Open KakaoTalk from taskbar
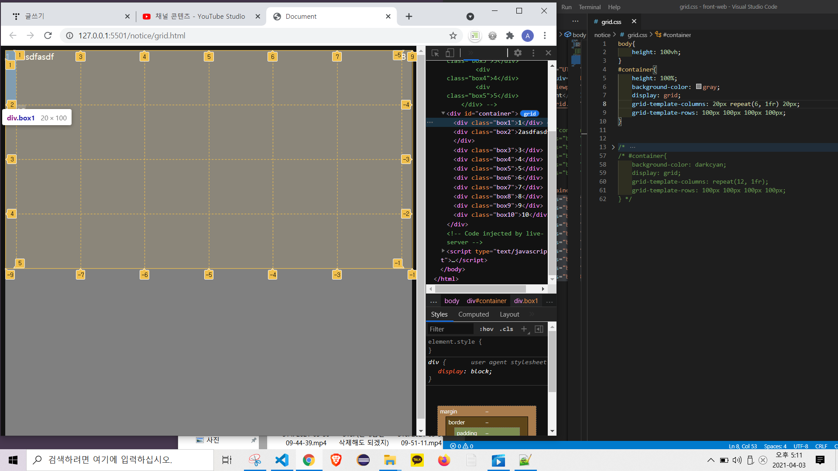The height and width of the screenshot is (471, 838). click(x=417, y=460)
